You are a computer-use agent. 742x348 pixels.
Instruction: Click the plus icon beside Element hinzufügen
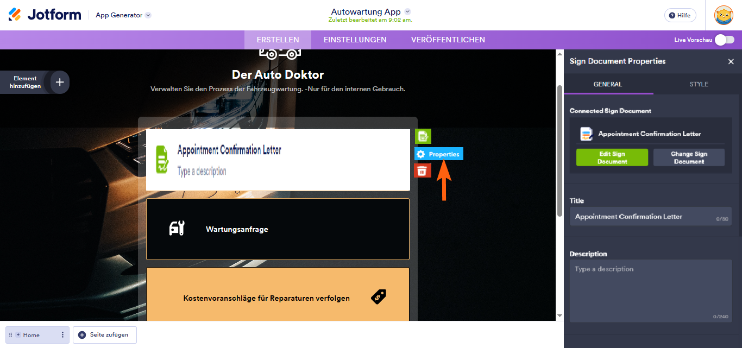[59, 81]
